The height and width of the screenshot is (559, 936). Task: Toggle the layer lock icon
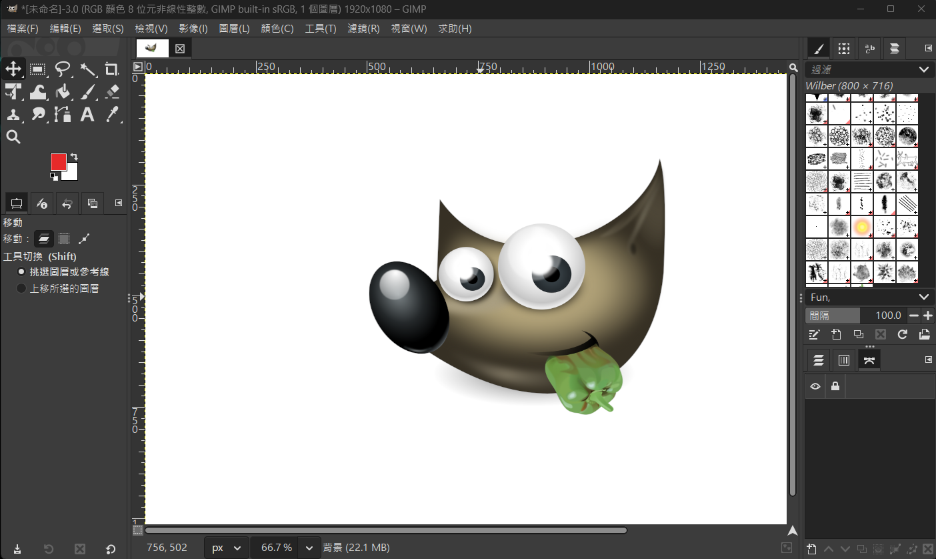[835, 386]
